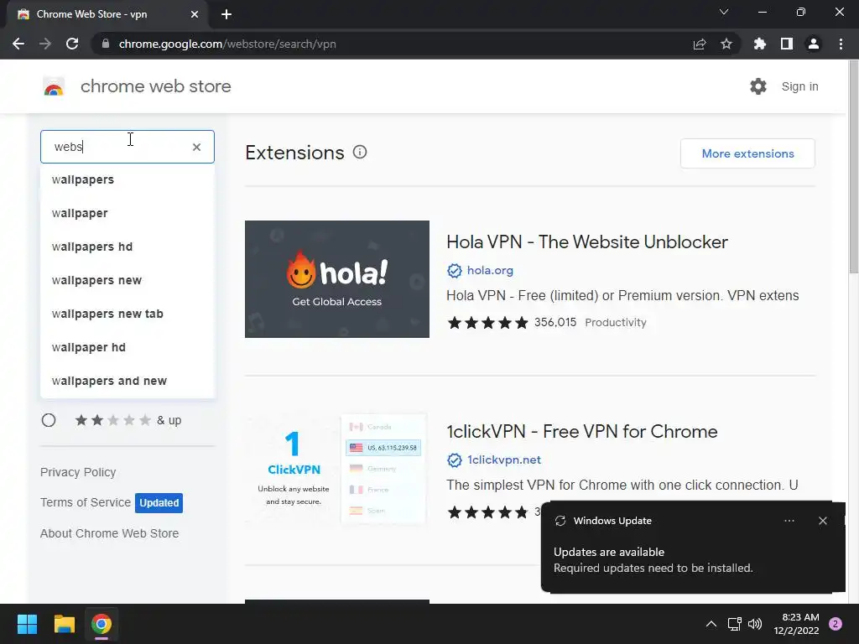Open the Chrome profile avatar
859x644 pixels.
pyautogui.click(x=813, y=44)
